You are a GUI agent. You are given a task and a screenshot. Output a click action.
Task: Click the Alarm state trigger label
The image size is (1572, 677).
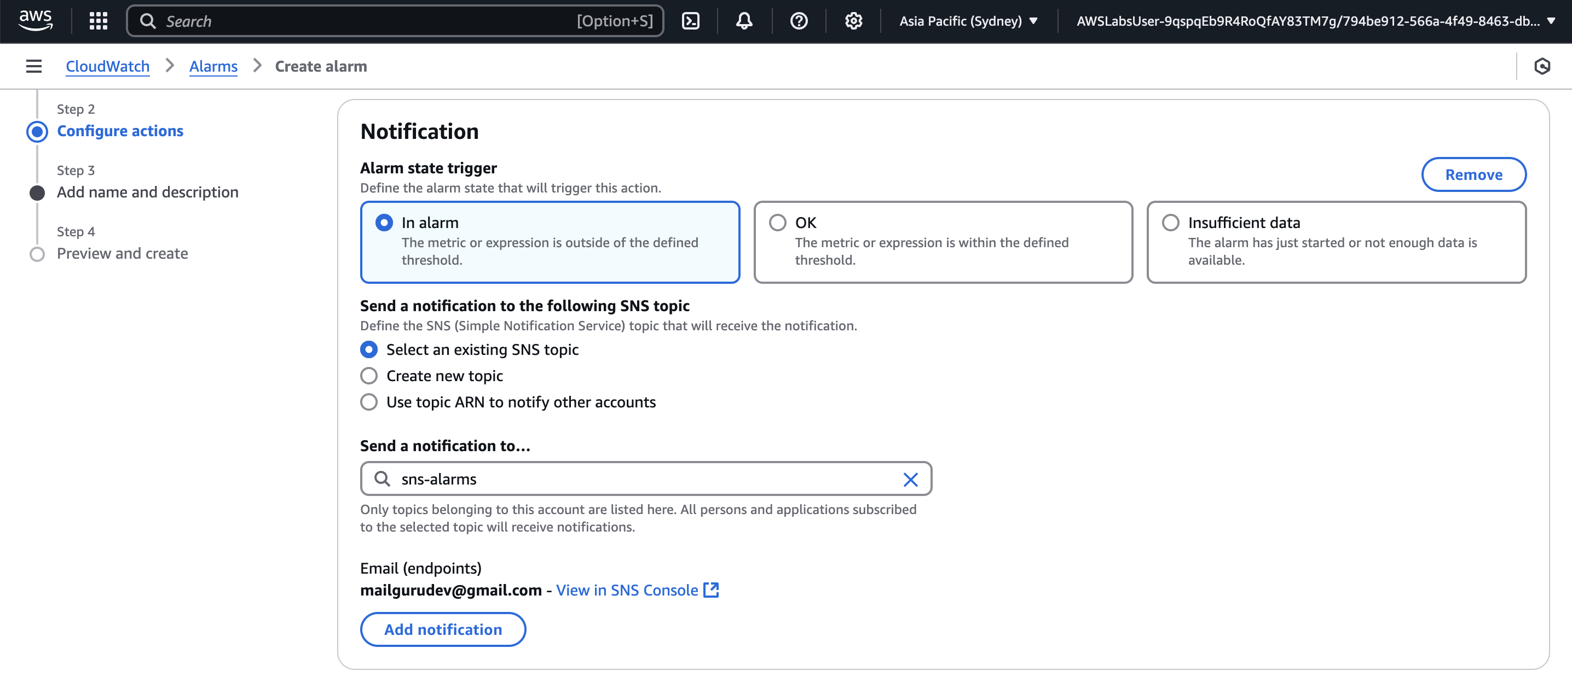pyautogui.click(x=429, y=168)
